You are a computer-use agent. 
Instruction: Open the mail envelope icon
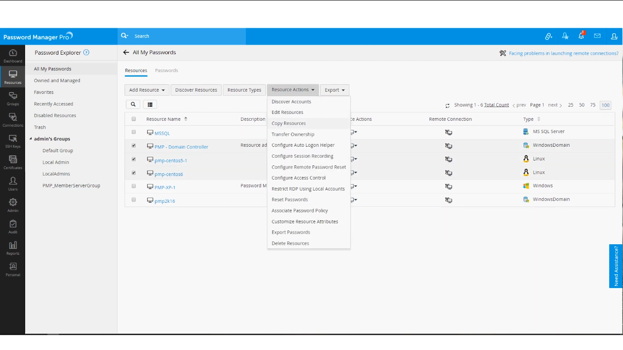597,36
